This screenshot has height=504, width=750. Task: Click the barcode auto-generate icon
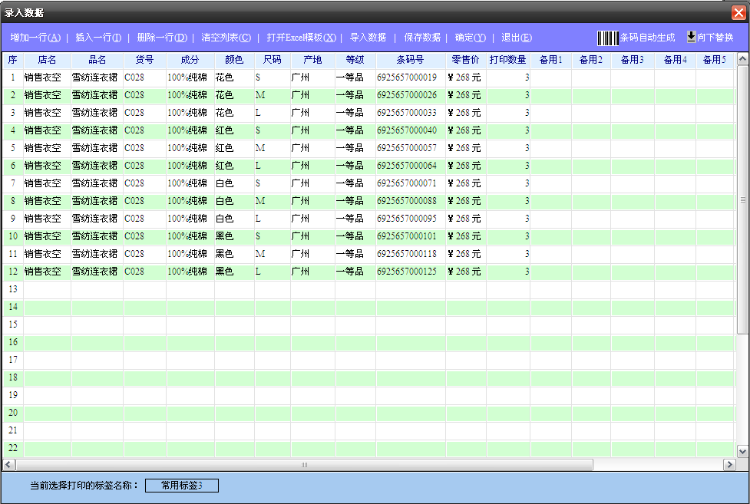click(x=608, y=38)
